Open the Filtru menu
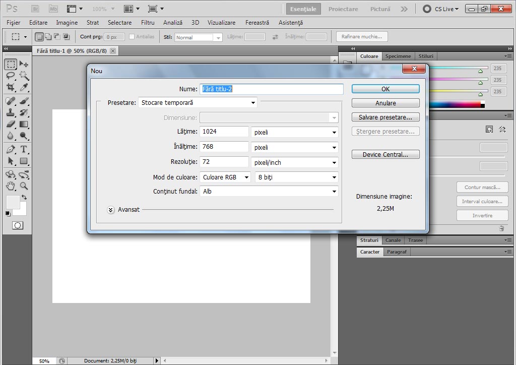Image resolution: width=516 pixels, height=365 pixels. click(148, 23)
